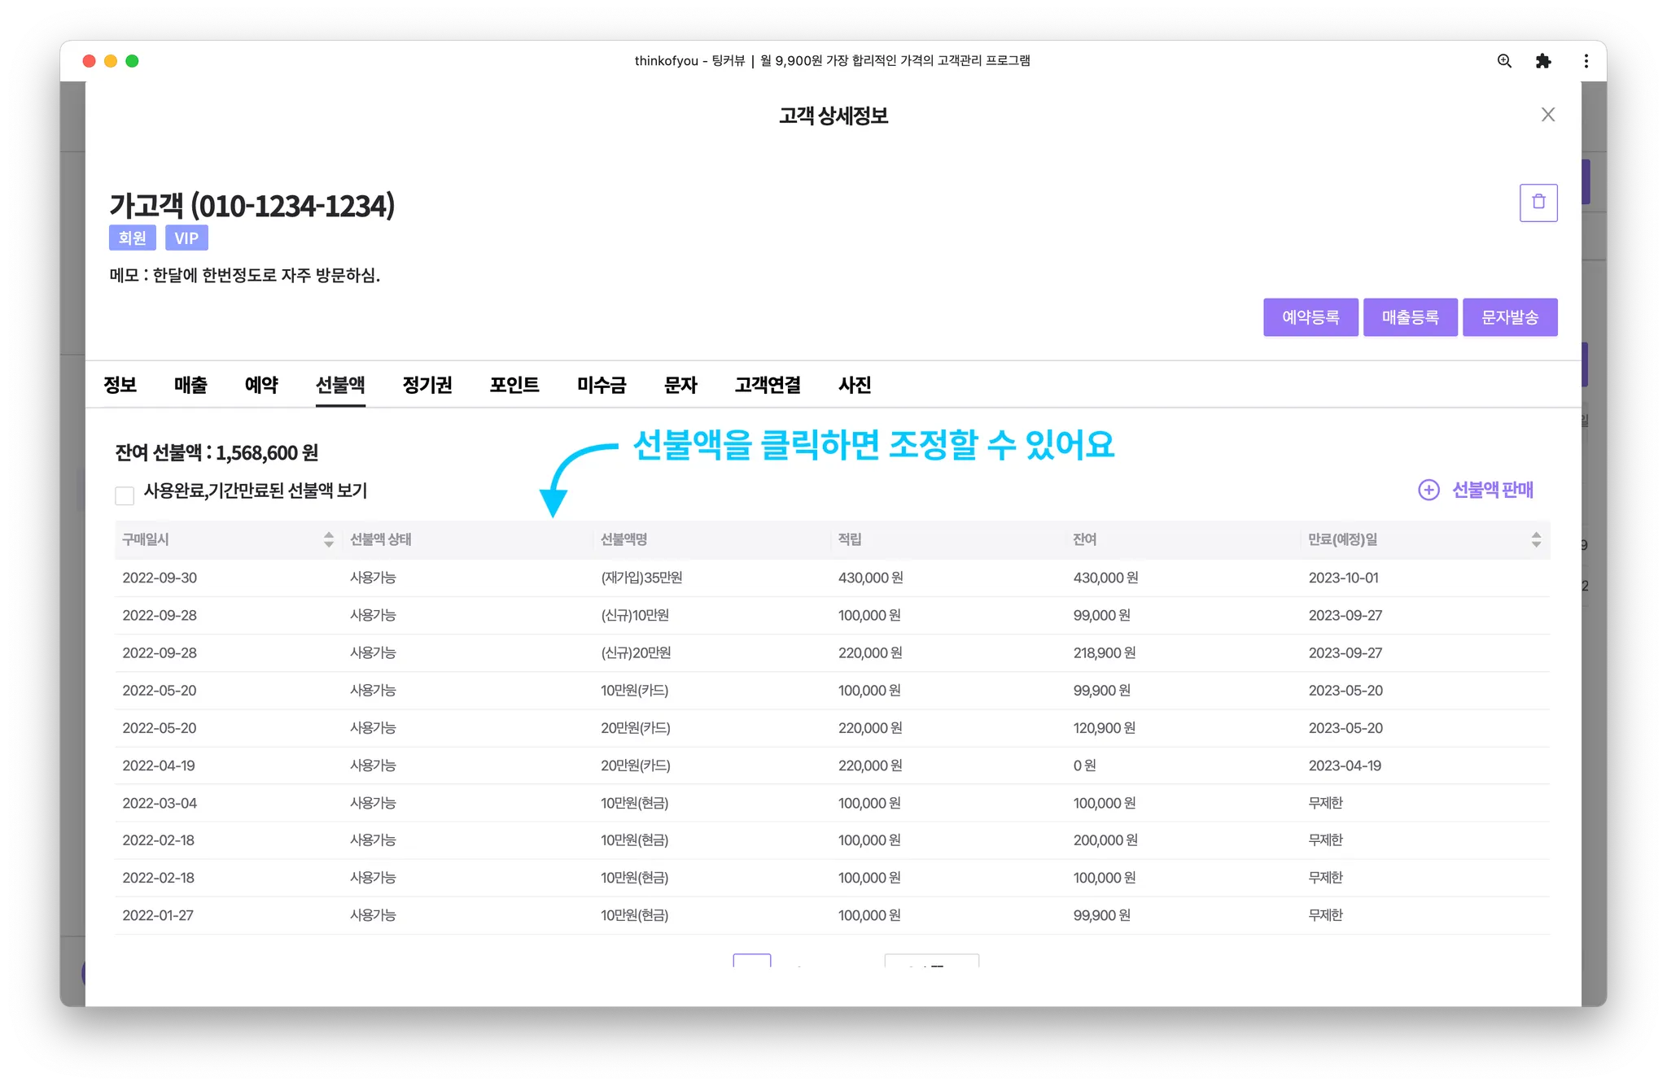Enable 사용완료,기간만료된 선불액 보기 checkbox
This screenshot has height=1086, width=1667.
click(x=125, y=495)
